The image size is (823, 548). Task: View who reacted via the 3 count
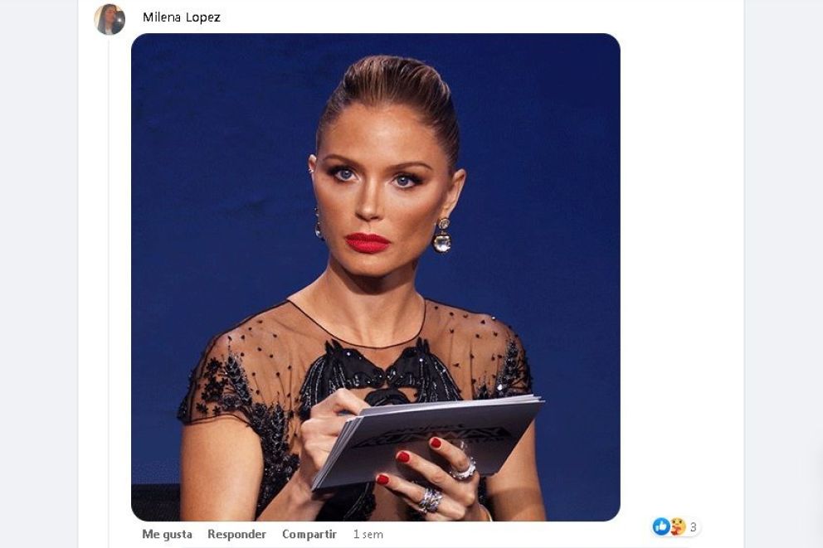[693, 527]
